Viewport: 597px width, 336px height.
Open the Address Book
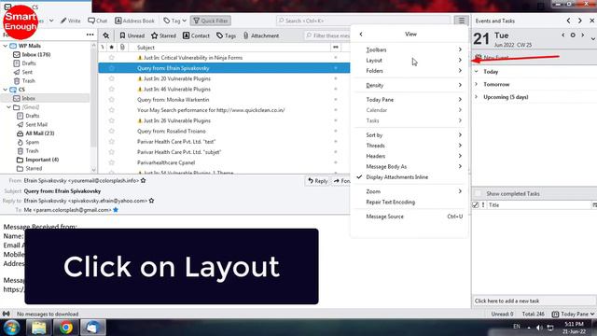[134, 21]
